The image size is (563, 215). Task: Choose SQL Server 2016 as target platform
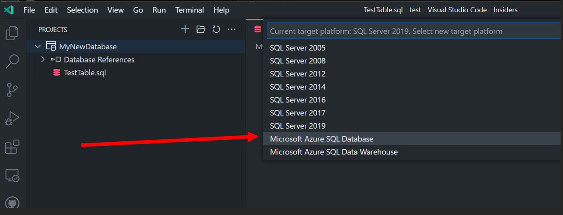298,100
